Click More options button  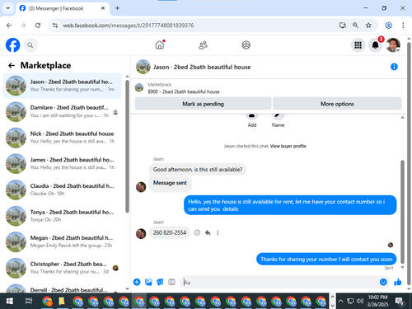coord(337,104)
